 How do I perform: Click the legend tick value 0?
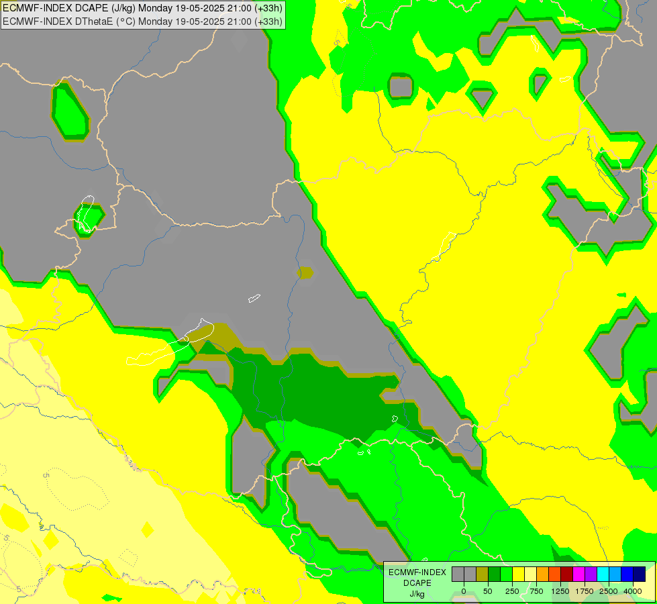pyautogui.click(x=464, y=591)
